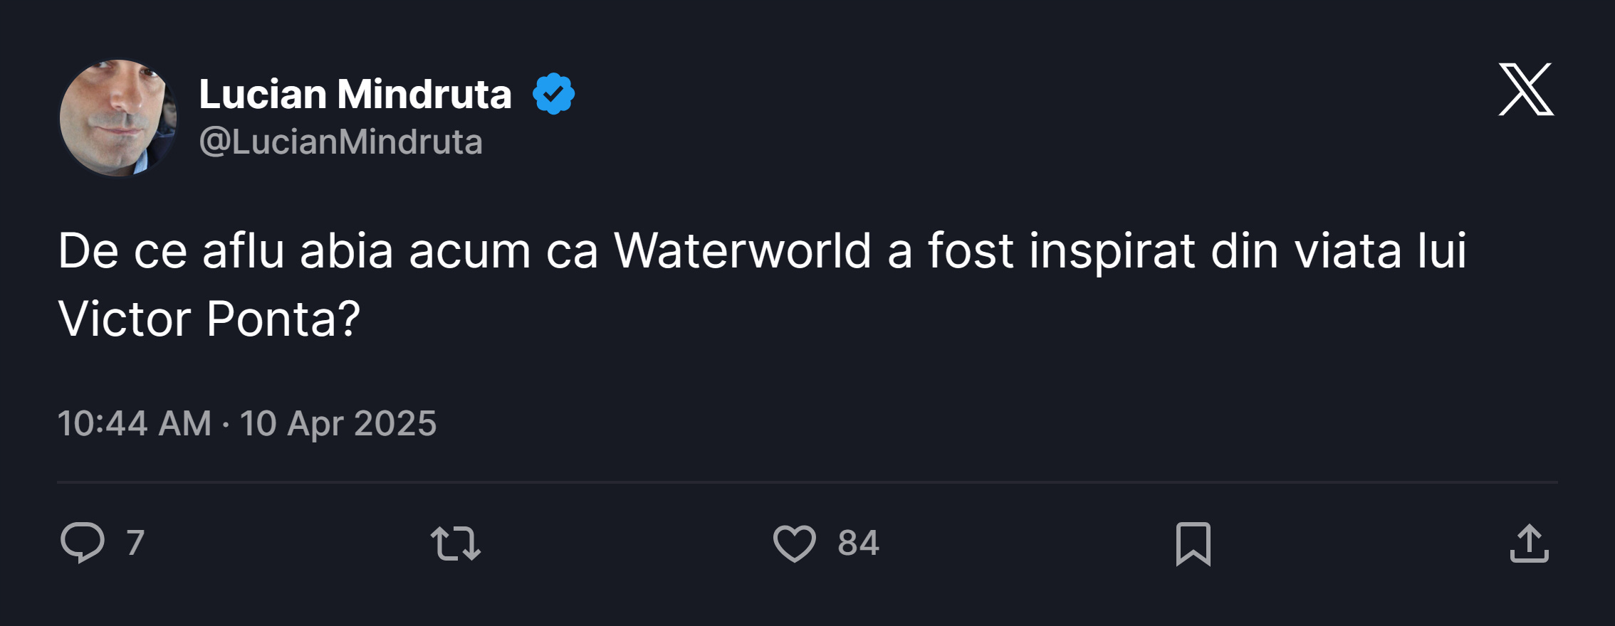Screen dimensions: 1615x626
Task: Click the blue verified badge
Action: pos(553,93)
